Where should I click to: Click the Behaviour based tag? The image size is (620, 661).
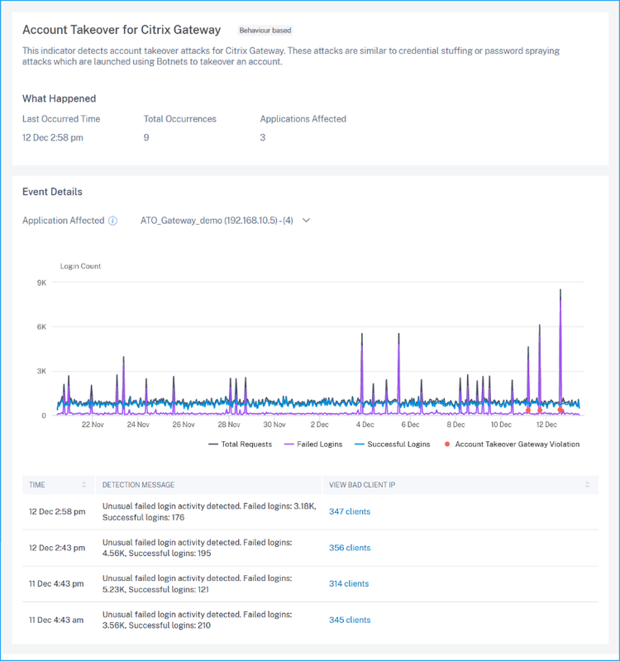point(265,31)
